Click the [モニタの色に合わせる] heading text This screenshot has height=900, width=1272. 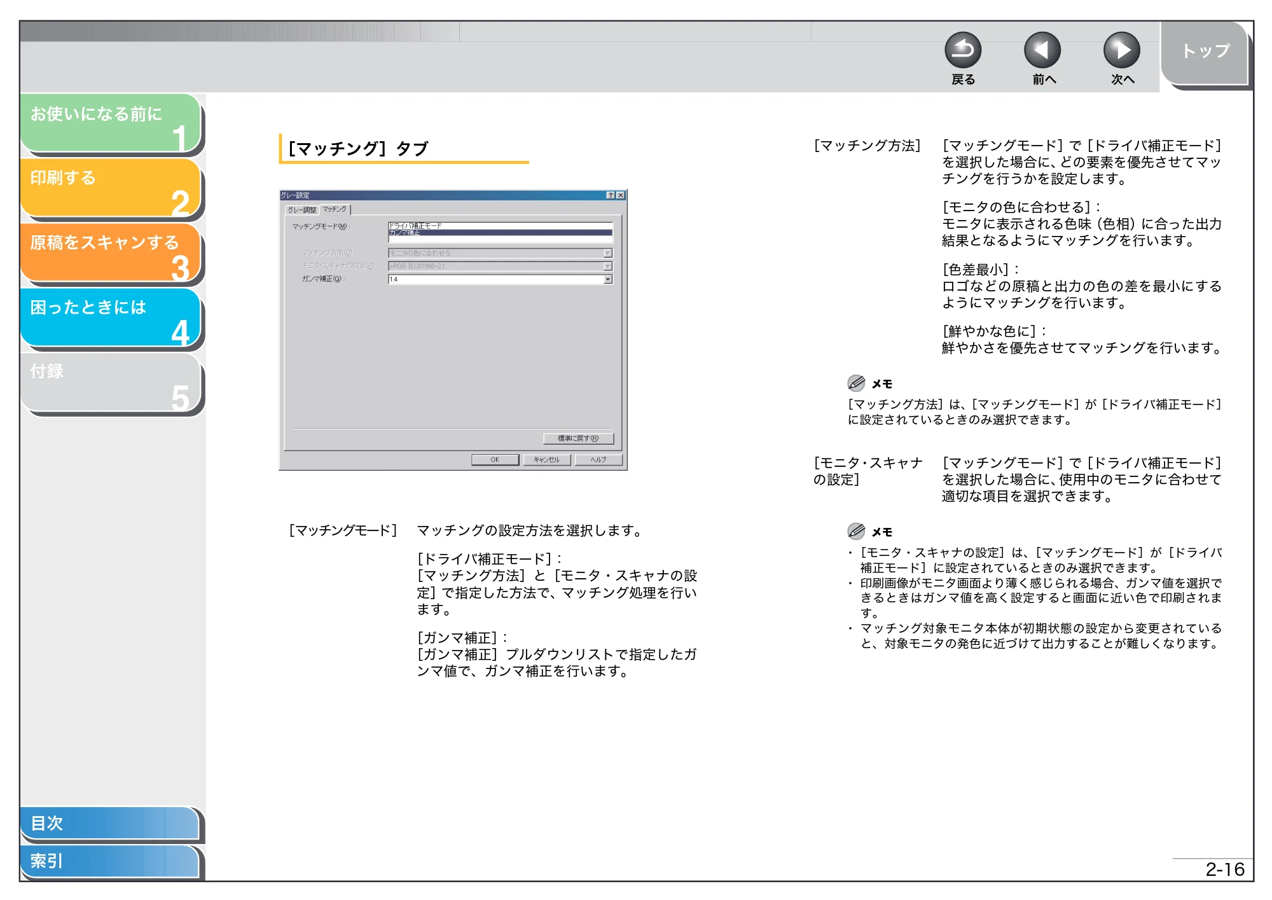[x=1020, y=207]
